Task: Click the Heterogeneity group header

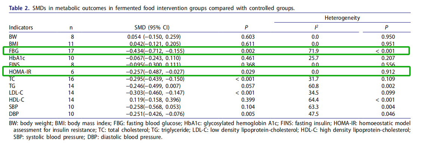Action: pos(342,18)
